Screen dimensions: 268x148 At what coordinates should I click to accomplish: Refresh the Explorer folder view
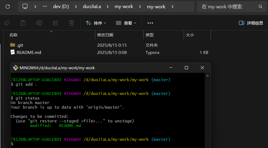[x=8, y=7]
